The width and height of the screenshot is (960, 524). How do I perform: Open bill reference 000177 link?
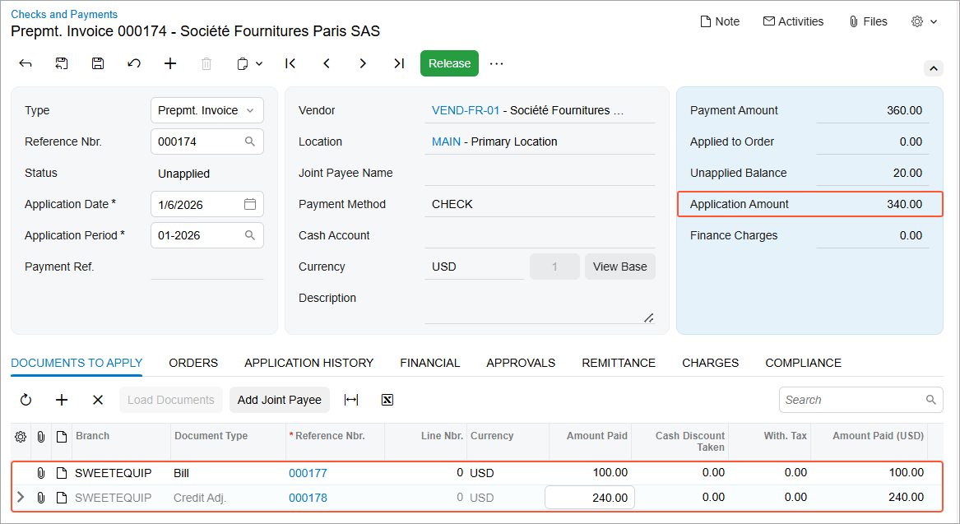click(x=308, y=473)
